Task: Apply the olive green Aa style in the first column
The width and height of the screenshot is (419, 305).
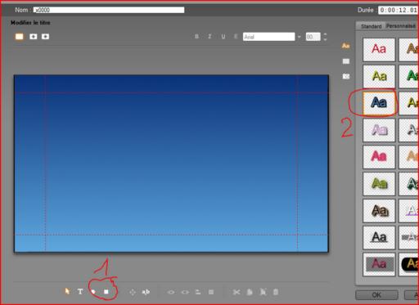Action: (379, 183)
